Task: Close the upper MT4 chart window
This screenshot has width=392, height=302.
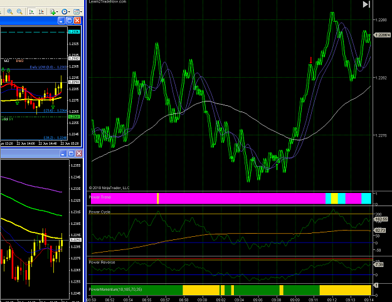Action: tap(77, 21)
